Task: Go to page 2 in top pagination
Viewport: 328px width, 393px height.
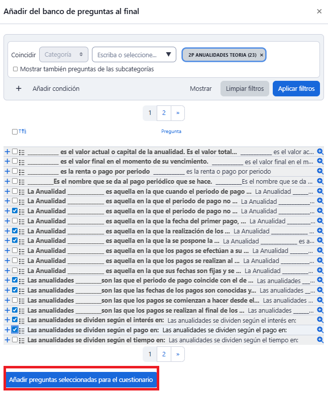Action: tap(164, 113)
